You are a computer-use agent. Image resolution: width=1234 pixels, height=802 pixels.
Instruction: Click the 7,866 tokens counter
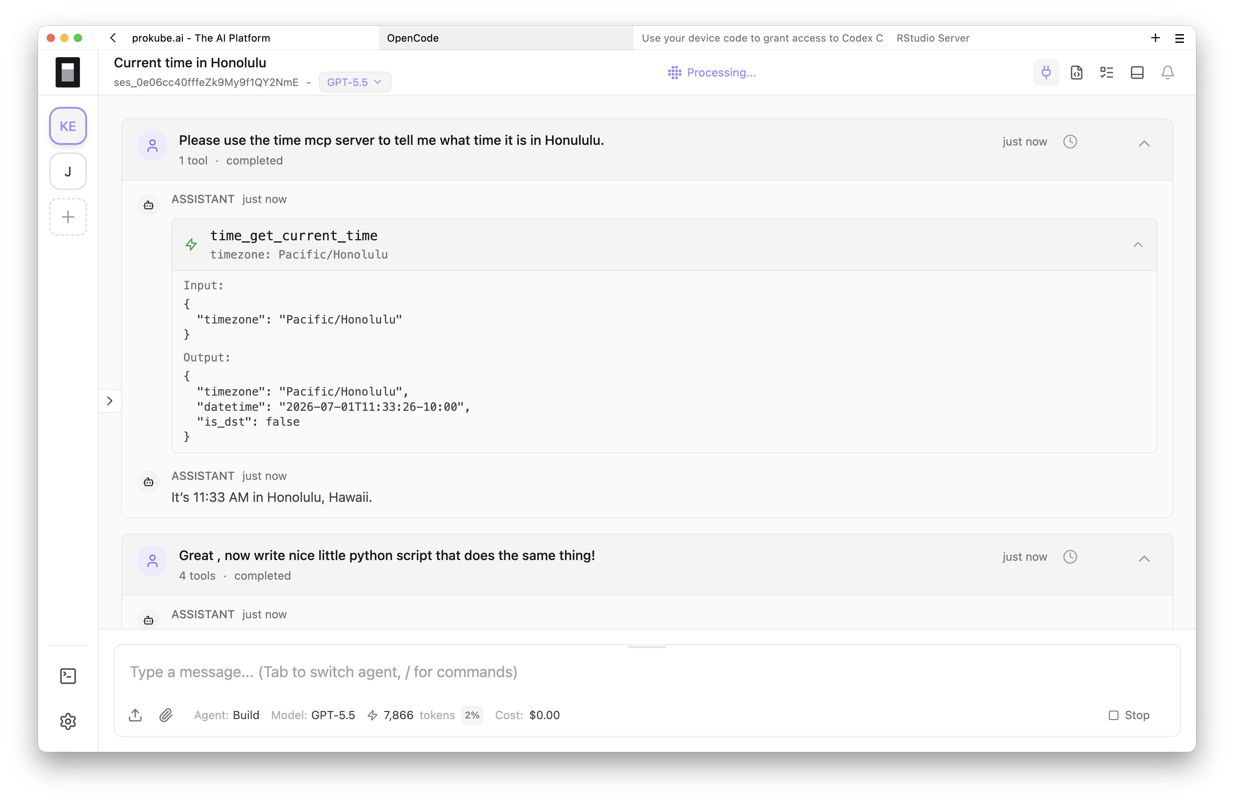click(411, 715)
